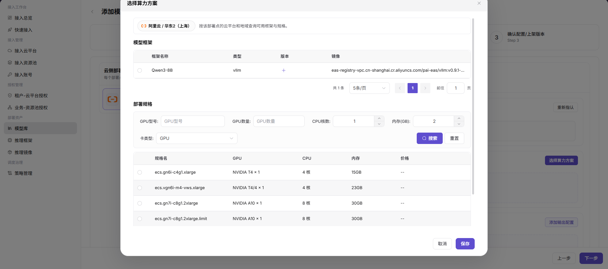Click 取消 in the dialog

coord(442,244)
